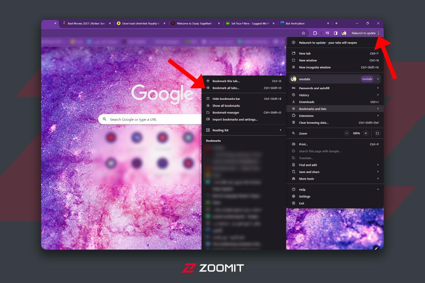The width and height of the screenshot is (425, 283).
Task: Enter fullscreen using the zoom row icon
Action: pyautogui.click(x=377, y=133)
